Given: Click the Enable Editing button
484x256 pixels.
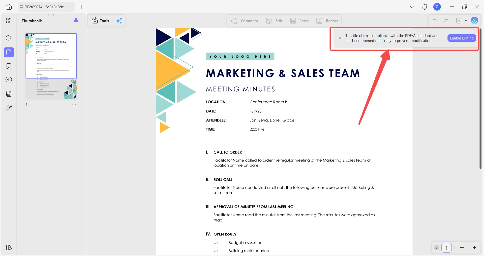Looking at the screenshot, I should [x=462, y=38].
